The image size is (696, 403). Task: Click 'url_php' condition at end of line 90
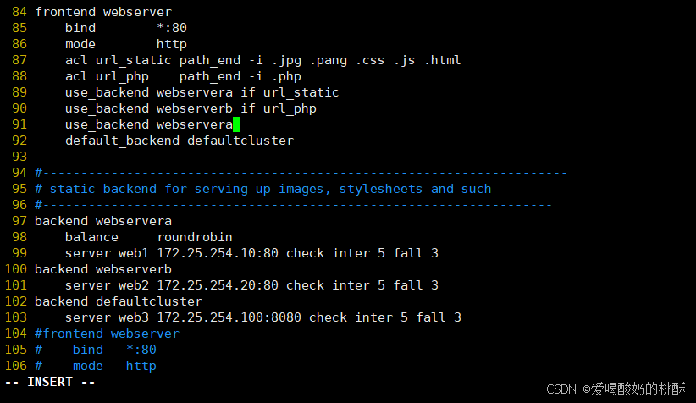click(x=290, y=108)
